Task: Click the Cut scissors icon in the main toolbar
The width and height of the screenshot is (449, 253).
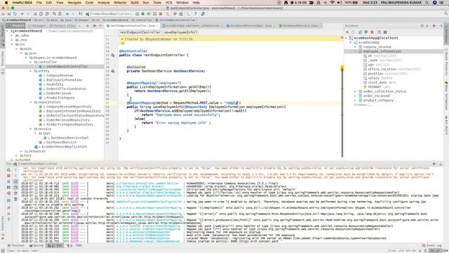Action: click(x=35, y=14)
